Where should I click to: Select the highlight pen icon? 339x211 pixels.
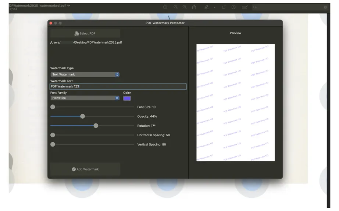click(x=206, y=7)
